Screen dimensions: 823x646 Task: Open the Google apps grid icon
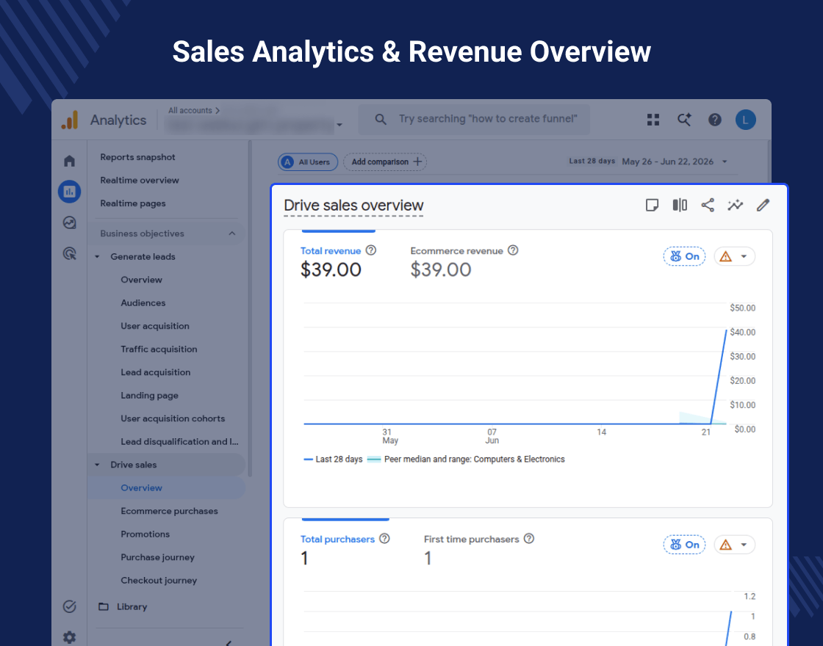653,120
